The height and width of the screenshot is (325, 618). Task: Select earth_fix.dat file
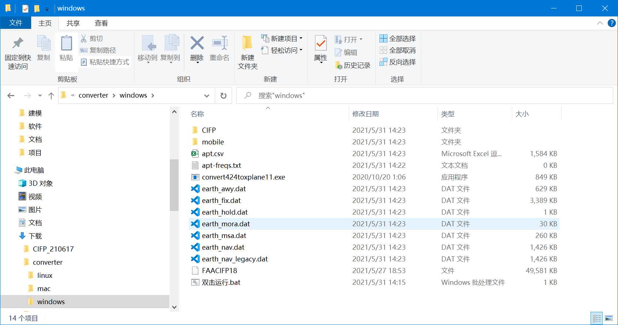click(x=221, y=200)
